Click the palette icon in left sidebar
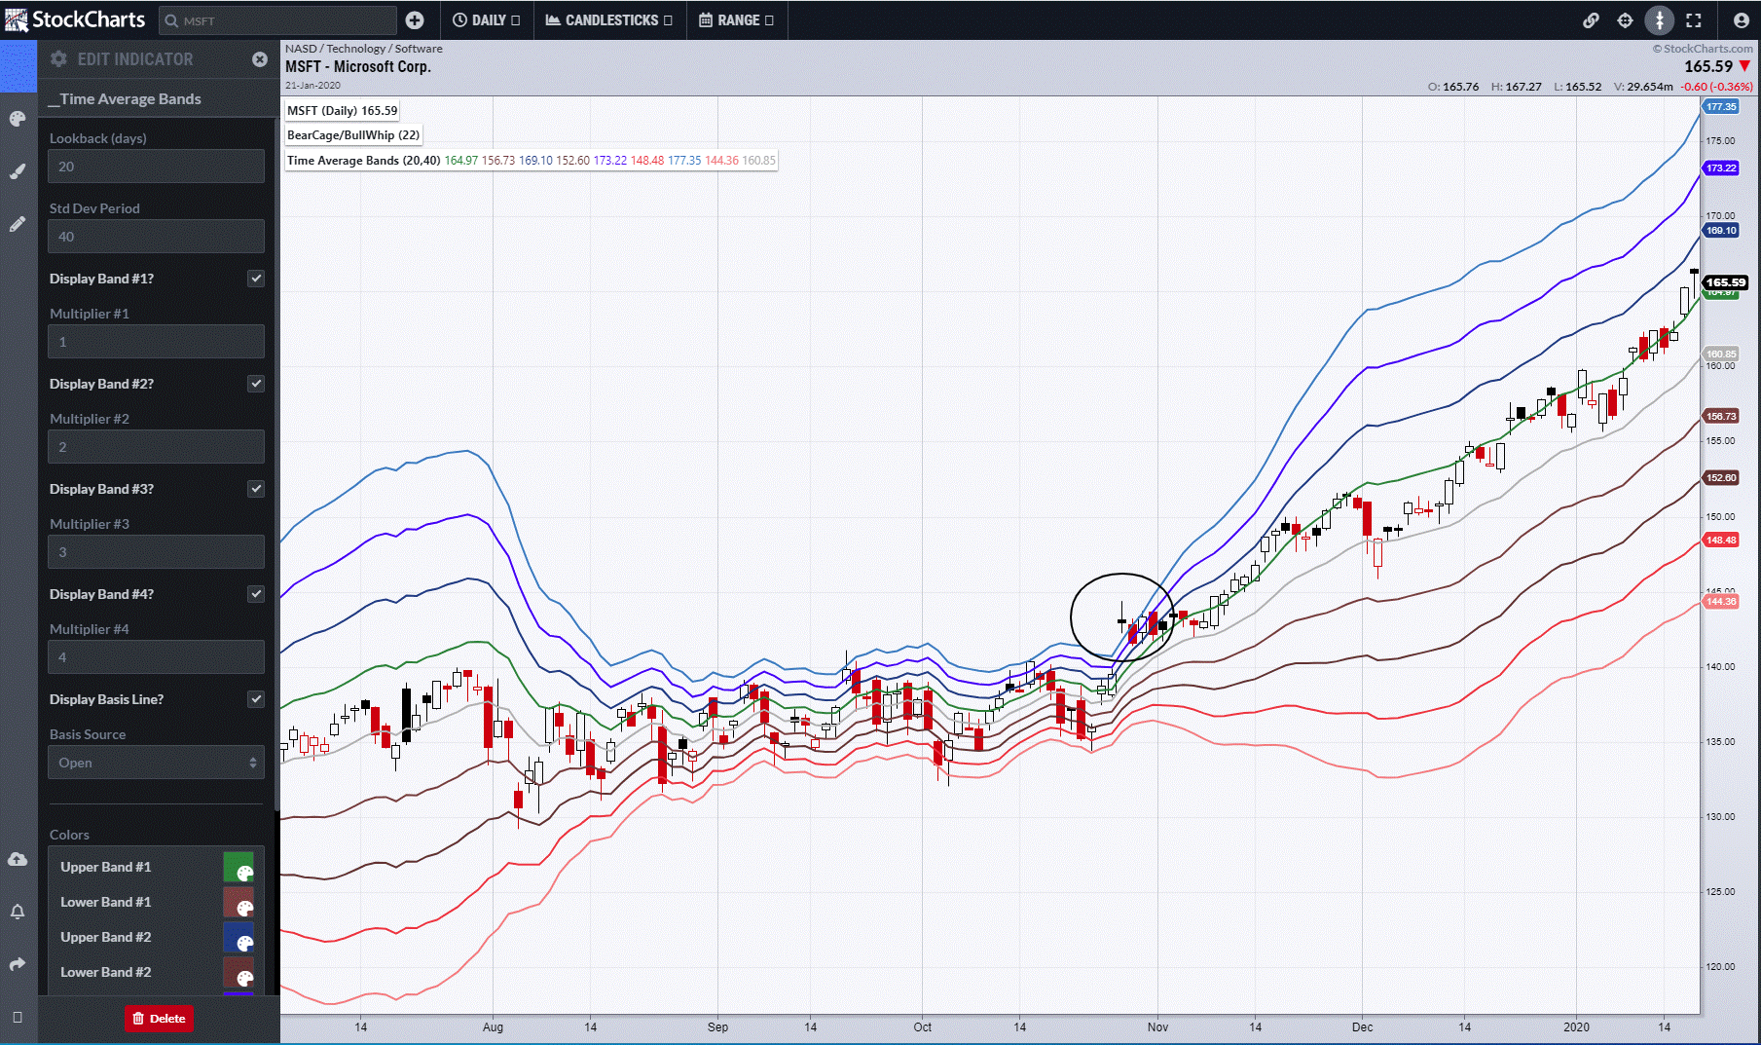1761x1045 pixels. coord(18,119)
